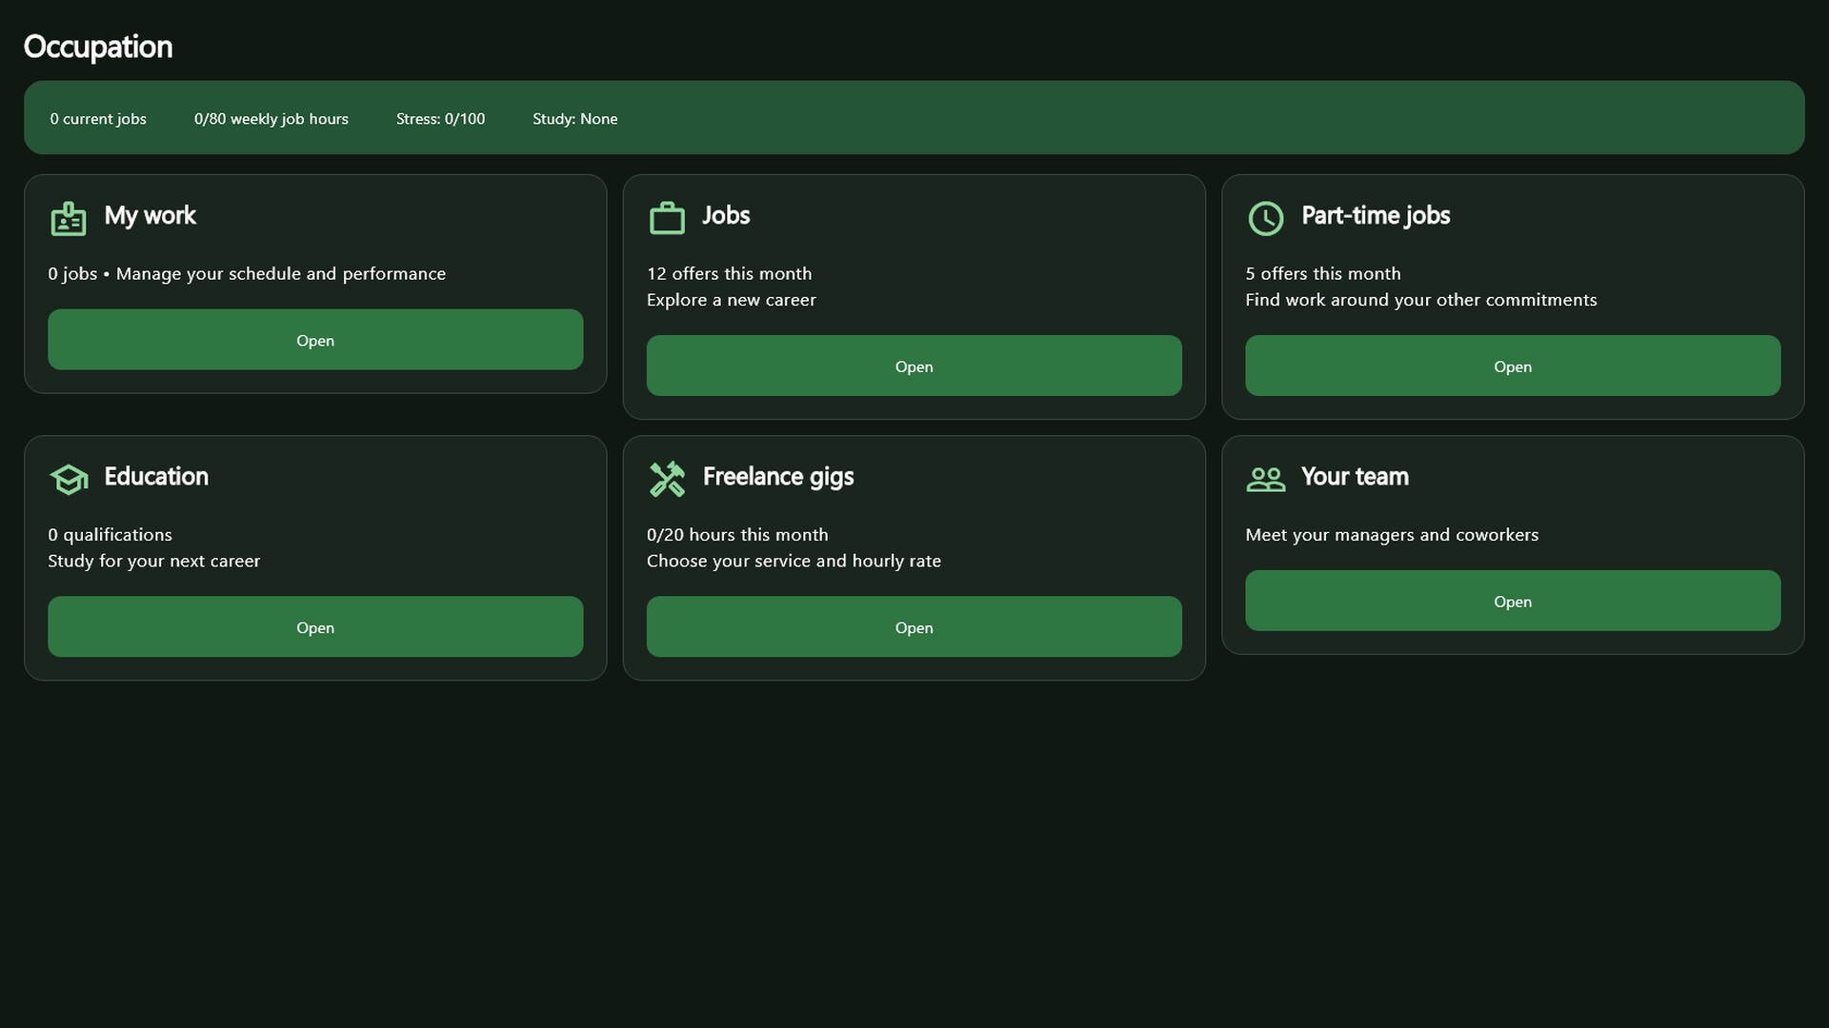Image resolution: width=1829 pixels, height=1028 pixels.
Task: Open Part-time jobs offers
Action: [1512, 366]
